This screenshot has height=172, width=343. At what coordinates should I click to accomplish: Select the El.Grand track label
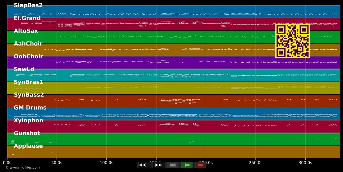pos(27,18)
